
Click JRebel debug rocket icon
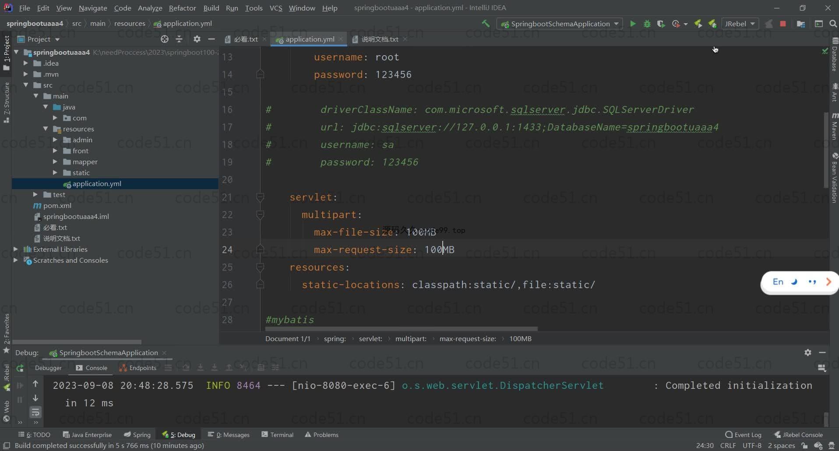(712, 24)
